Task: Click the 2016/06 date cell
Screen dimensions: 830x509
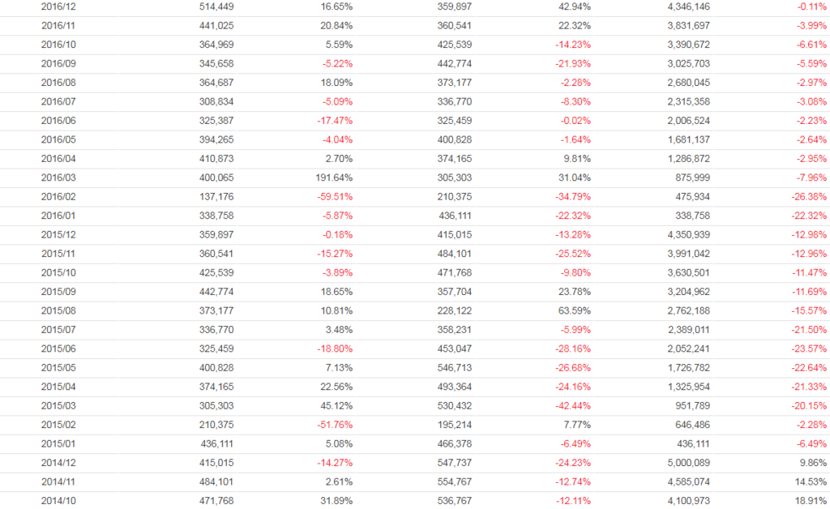Action: [x=58, y=120]
